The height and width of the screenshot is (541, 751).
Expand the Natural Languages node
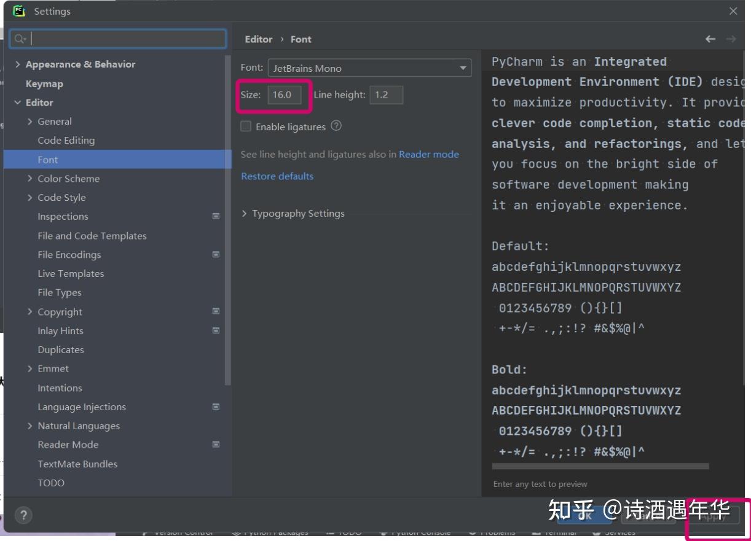click(30, 426)
